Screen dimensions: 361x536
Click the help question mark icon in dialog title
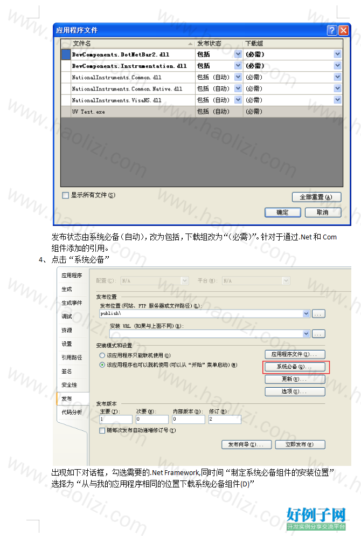point(331,30)
